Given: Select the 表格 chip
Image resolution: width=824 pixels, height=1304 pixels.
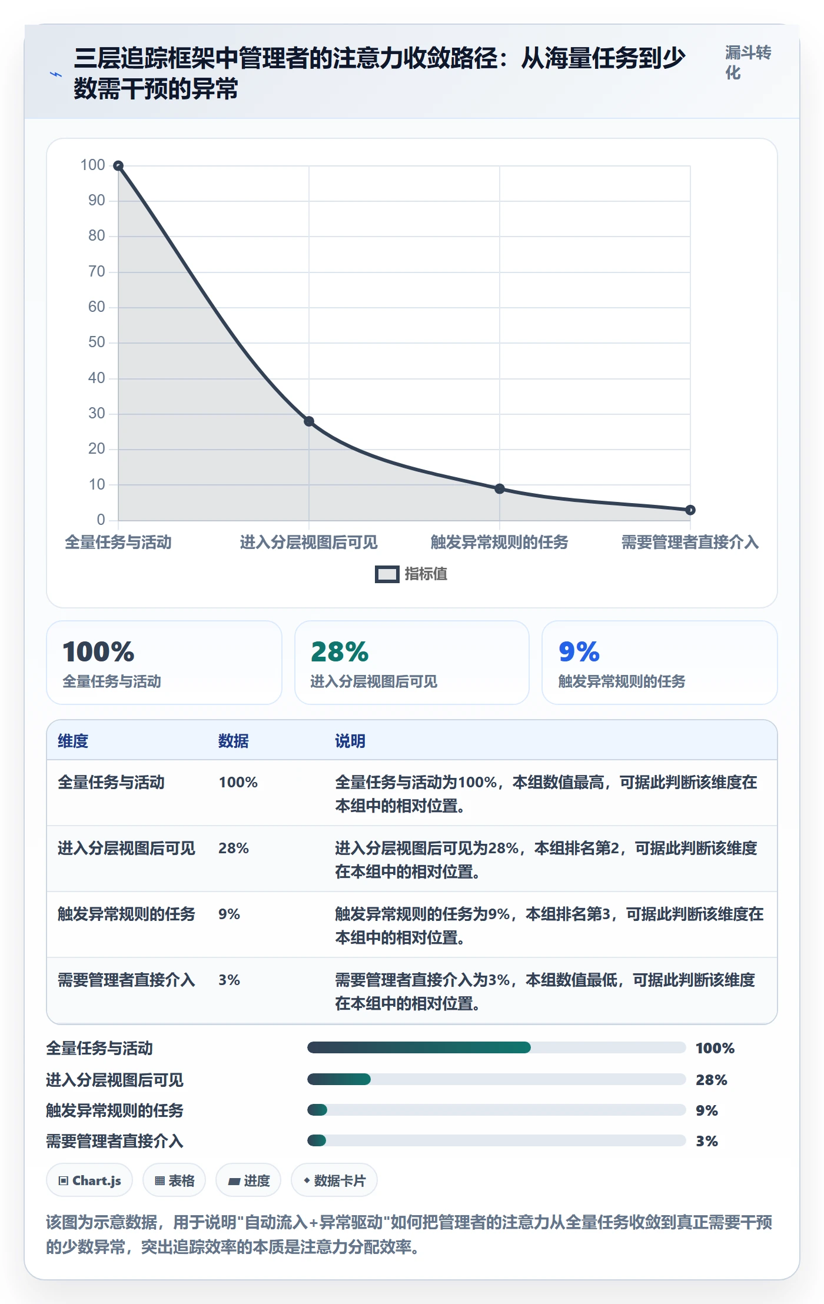Looking at the screenshot, I should pos(174,1180).
